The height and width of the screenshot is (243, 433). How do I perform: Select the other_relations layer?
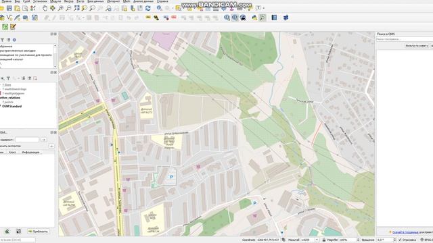[x=10, y=98]
